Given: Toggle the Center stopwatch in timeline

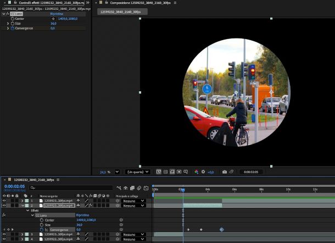Looking at the screenshot, I should 42,220.
